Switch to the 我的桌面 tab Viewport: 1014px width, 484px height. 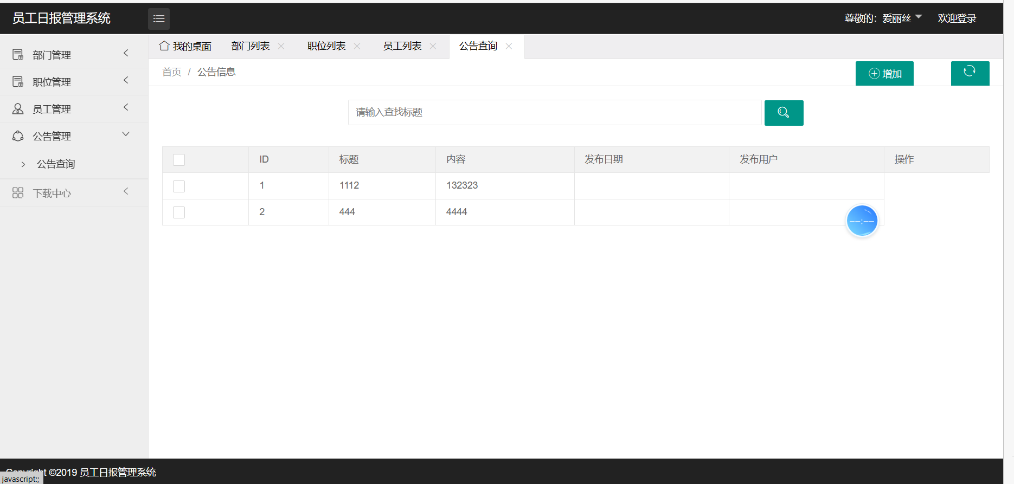pyautogui.click(x=185, y=47)
